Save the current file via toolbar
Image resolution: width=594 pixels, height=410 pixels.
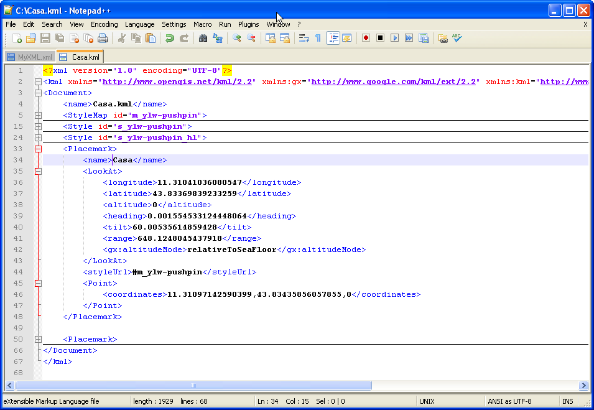click(45, 38)
